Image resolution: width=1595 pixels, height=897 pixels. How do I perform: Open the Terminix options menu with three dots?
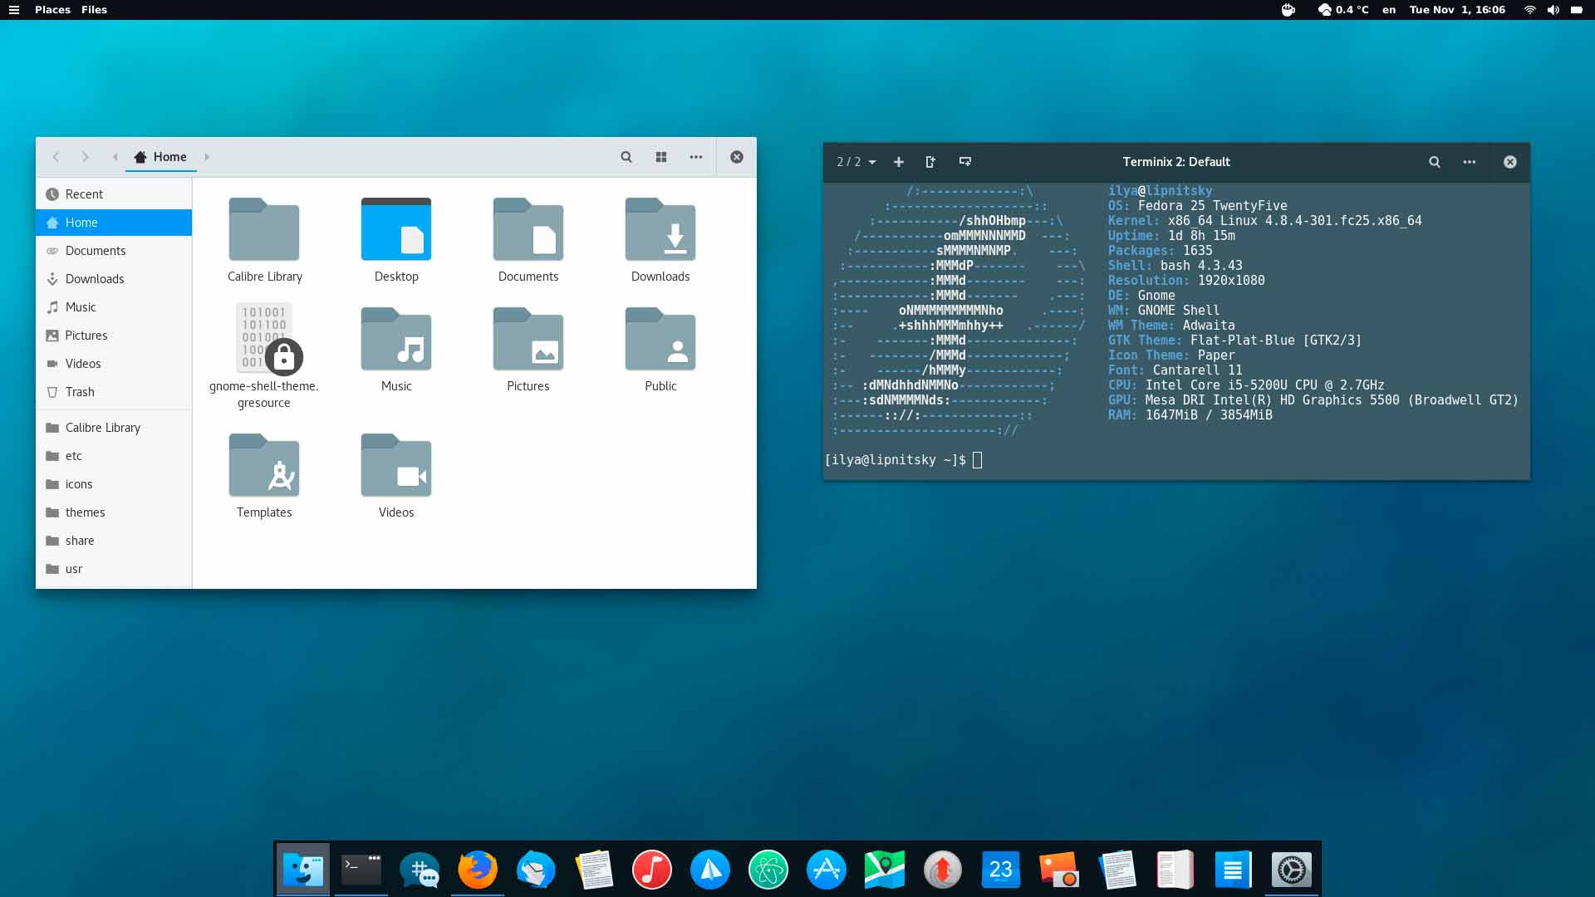(x=1469, y=162)
